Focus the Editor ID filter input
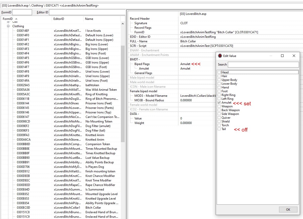 (87, 12)
